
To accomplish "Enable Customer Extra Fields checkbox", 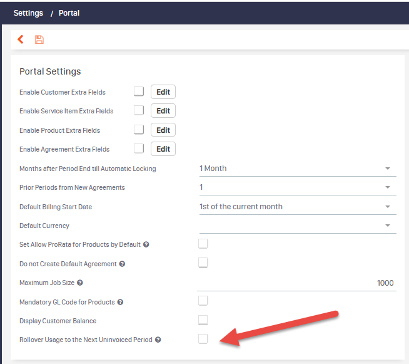I will pos(139,91).
